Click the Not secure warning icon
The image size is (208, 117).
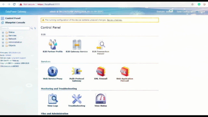pos(21,4)
